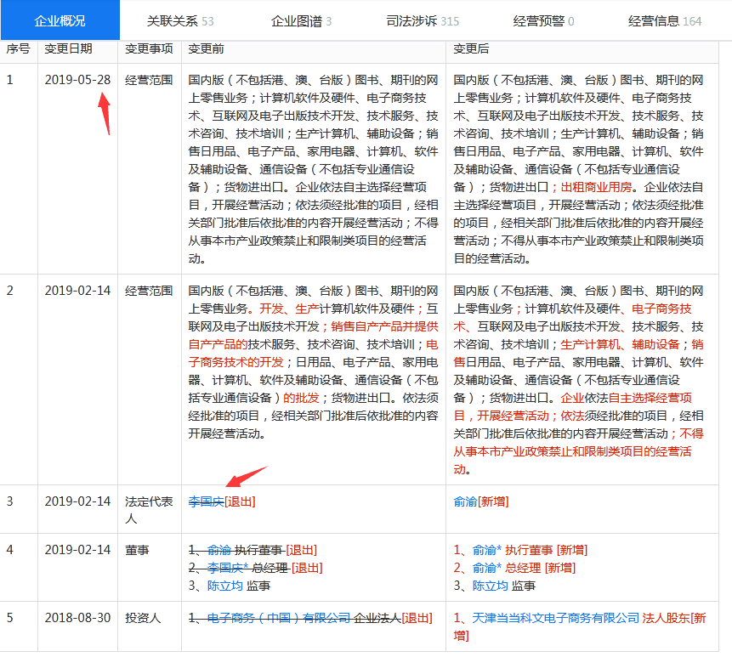Click the struck-through 俞渝 执行董事 link
The width and height of the screenshot is (732, 657).
(x=218, y=550)
